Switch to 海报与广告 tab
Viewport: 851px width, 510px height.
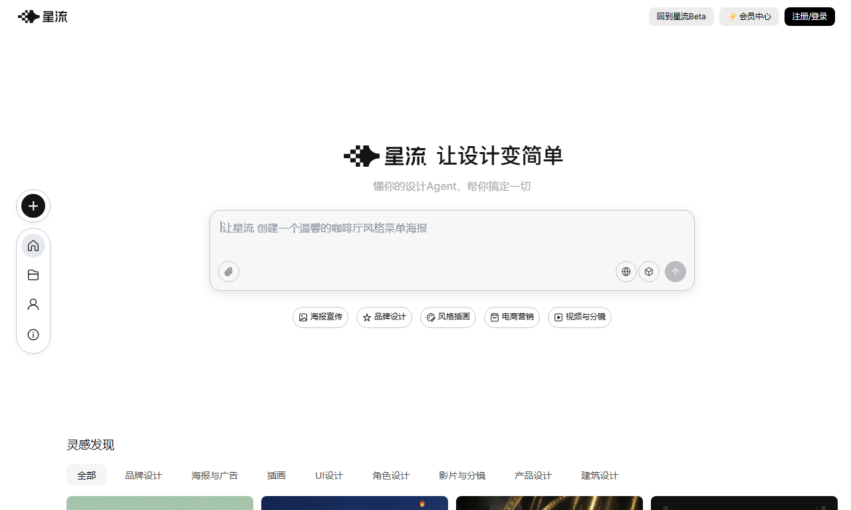215,475
